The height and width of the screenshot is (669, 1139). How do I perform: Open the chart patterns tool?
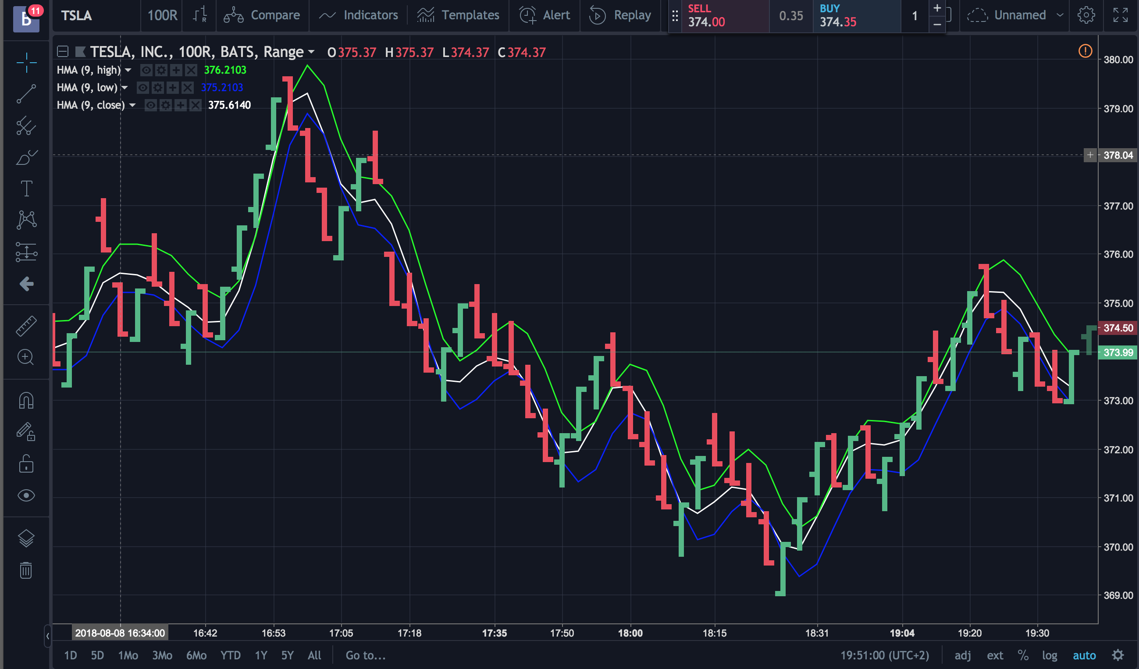27,220
